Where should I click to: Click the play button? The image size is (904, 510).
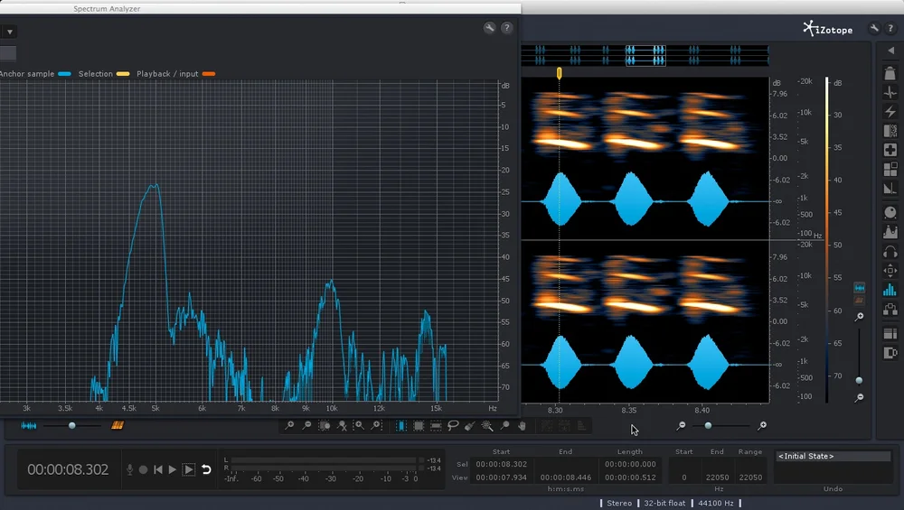pos(173,469)
